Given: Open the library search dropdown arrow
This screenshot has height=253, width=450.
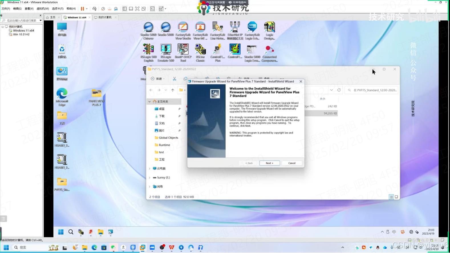Looking at the screenshot, I should [x=40, y=21].
